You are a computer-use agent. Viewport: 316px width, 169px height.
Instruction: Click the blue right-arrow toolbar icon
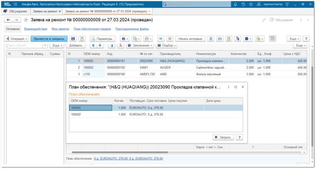[161, 39]
